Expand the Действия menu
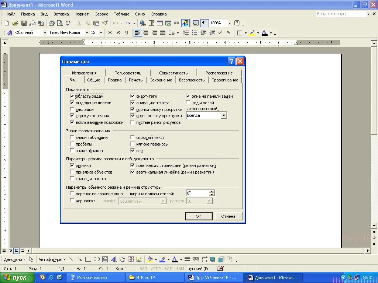This screenshot has height=283, width=378. (14, 259)
